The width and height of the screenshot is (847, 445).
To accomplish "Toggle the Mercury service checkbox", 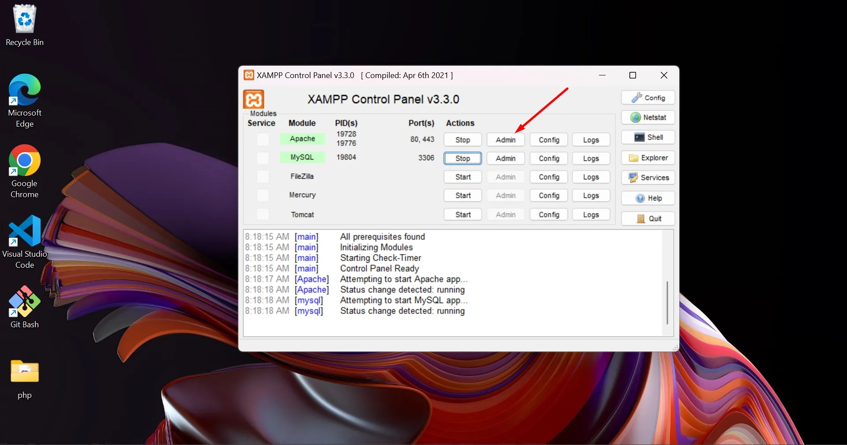I will [263, 195].
